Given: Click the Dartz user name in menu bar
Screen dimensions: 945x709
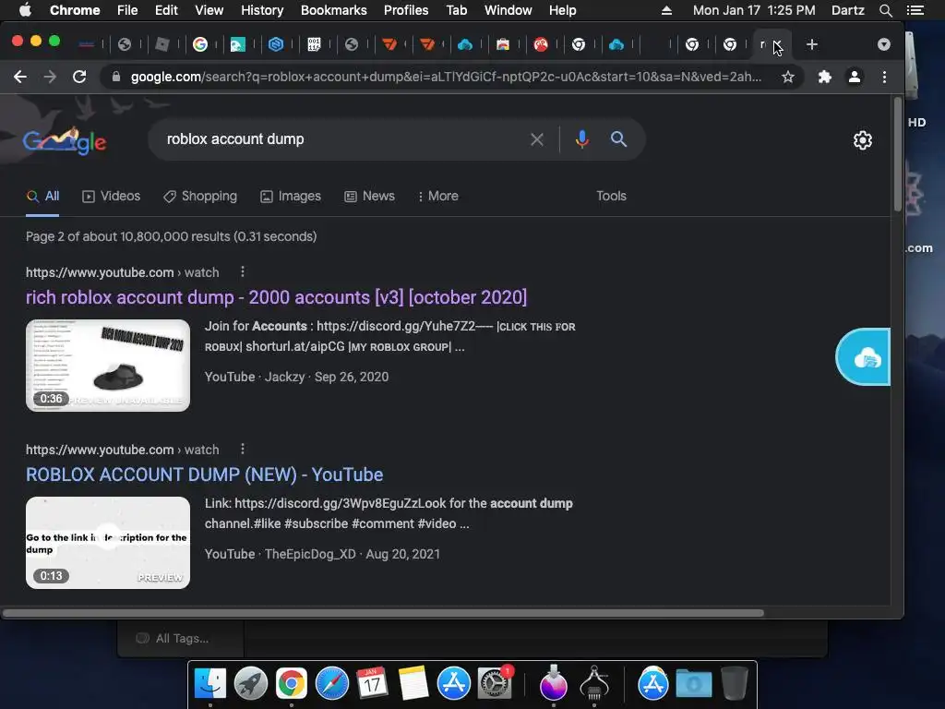Looking at the screenshot, I should point(847,10).
